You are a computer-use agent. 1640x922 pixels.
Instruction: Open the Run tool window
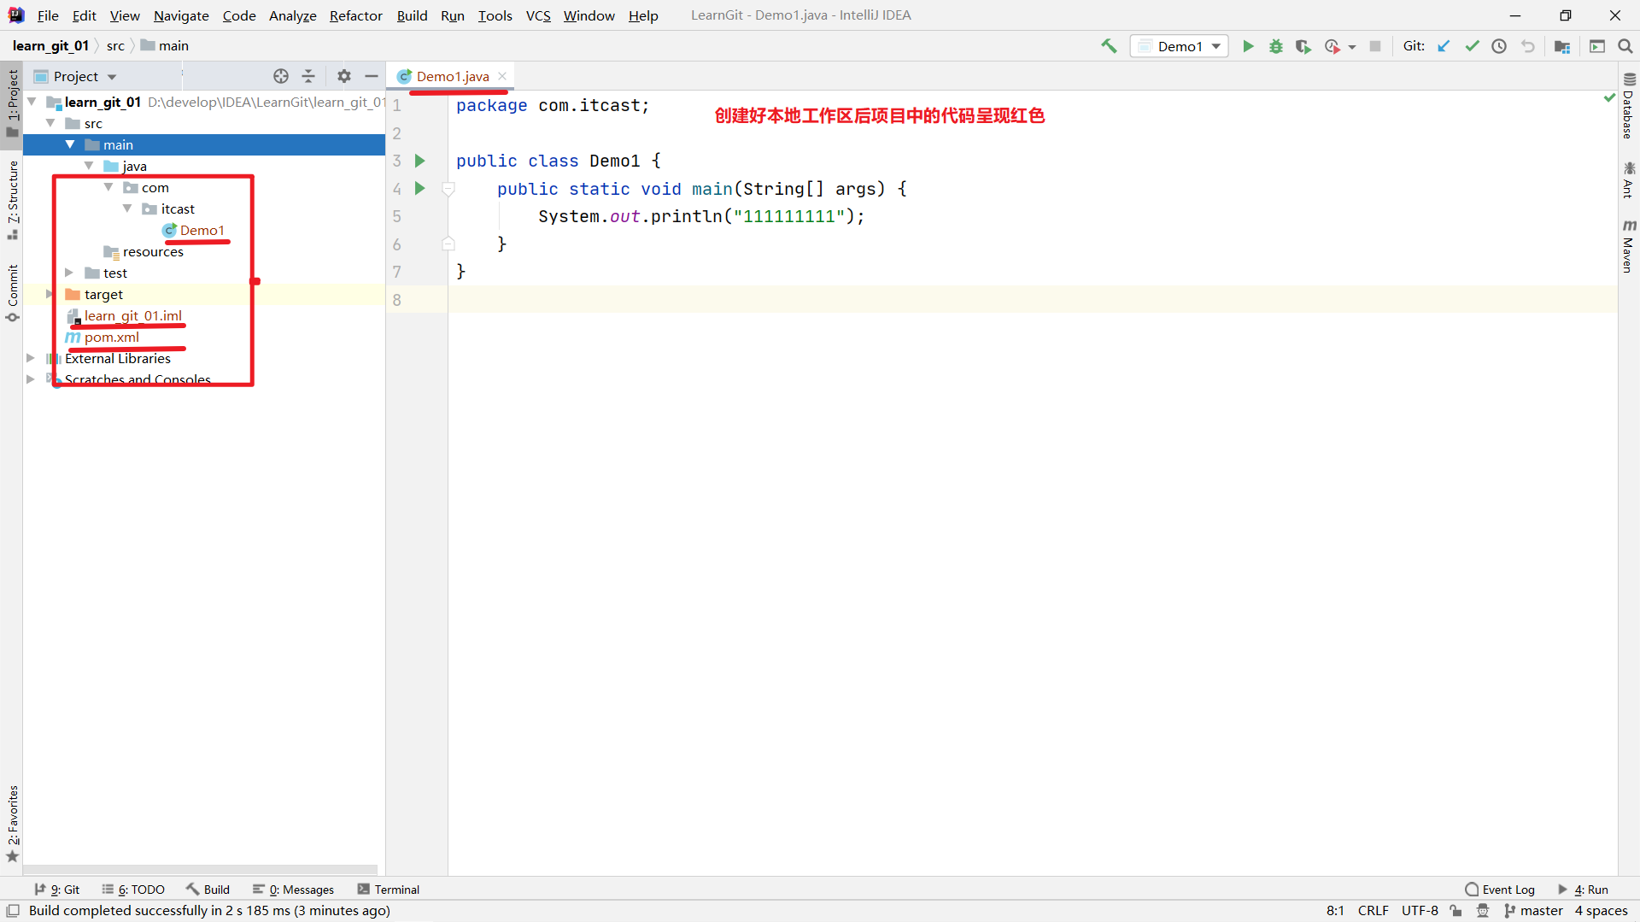1583,890
